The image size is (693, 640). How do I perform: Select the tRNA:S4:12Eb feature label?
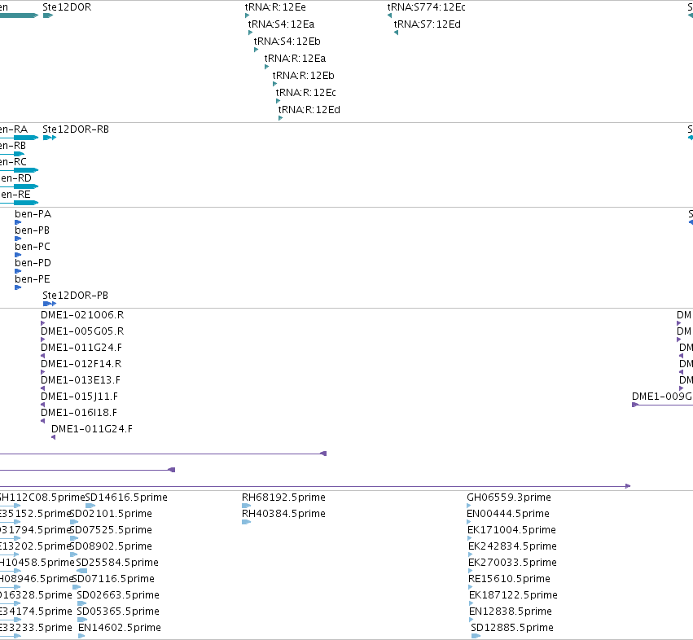tap(287, 42)
